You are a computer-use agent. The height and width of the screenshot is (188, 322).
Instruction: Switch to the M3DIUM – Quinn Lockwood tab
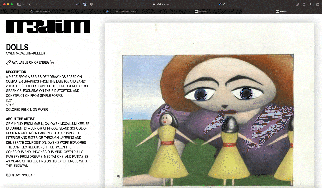121,11
